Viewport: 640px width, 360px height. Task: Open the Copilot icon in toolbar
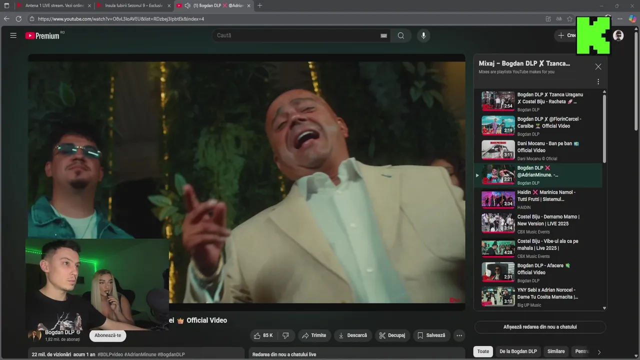[632, 19]
